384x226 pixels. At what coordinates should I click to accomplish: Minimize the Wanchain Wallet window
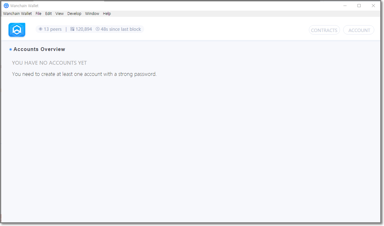pyautogui.click(x=345, y=6)
